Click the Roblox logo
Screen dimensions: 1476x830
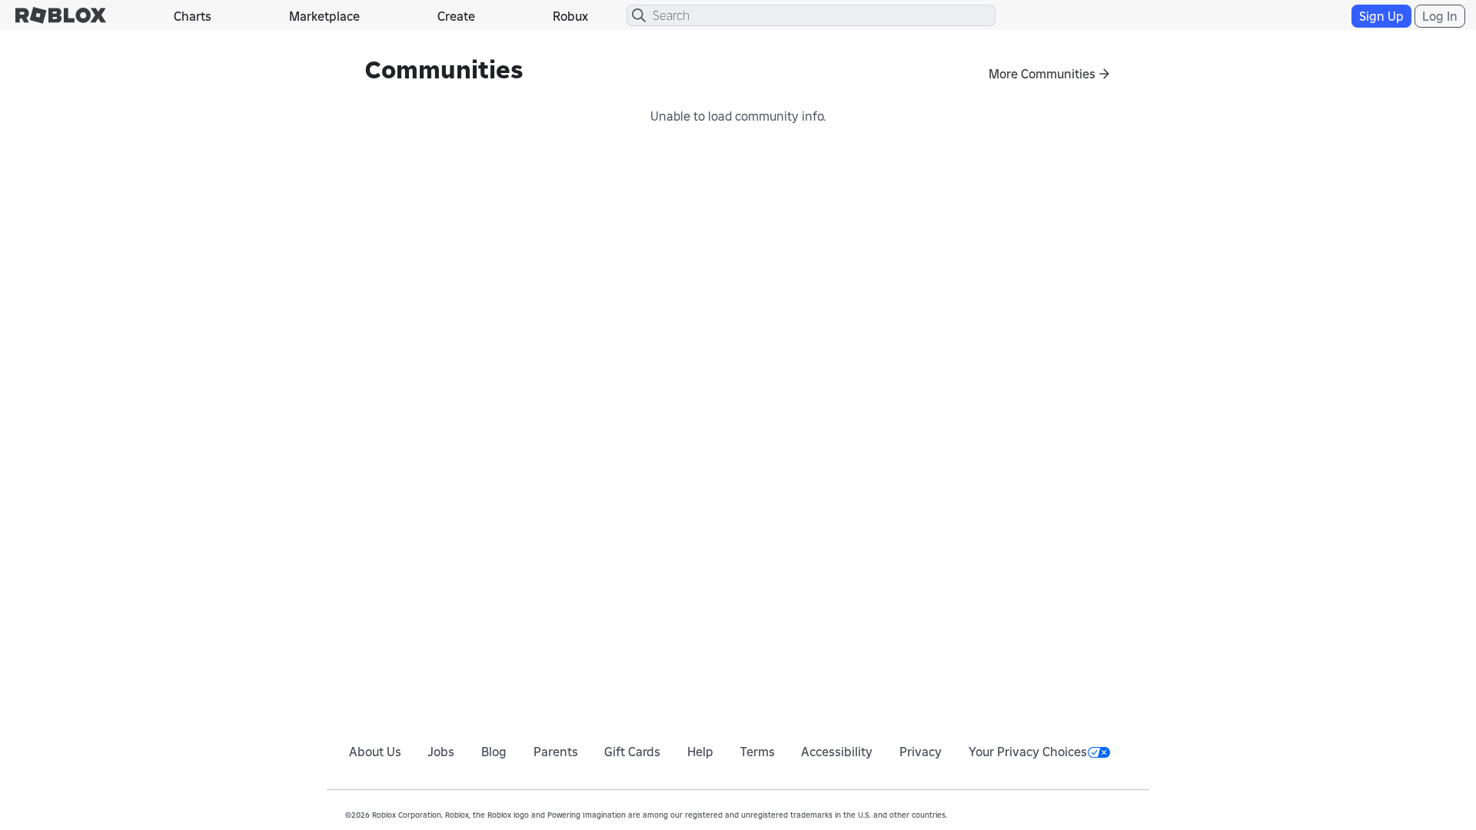60,15
